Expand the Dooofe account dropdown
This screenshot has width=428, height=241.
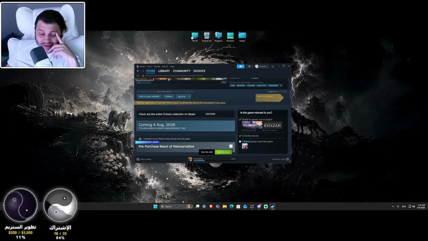(x=261, y=66)
